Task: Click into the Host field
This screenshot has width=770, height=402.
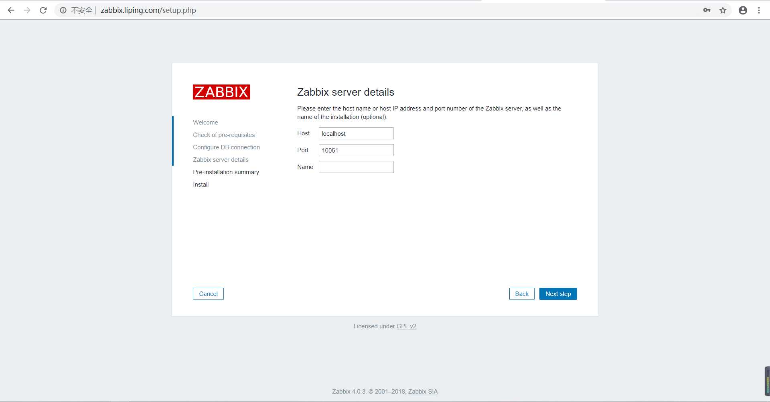Action: pos(356,133)
